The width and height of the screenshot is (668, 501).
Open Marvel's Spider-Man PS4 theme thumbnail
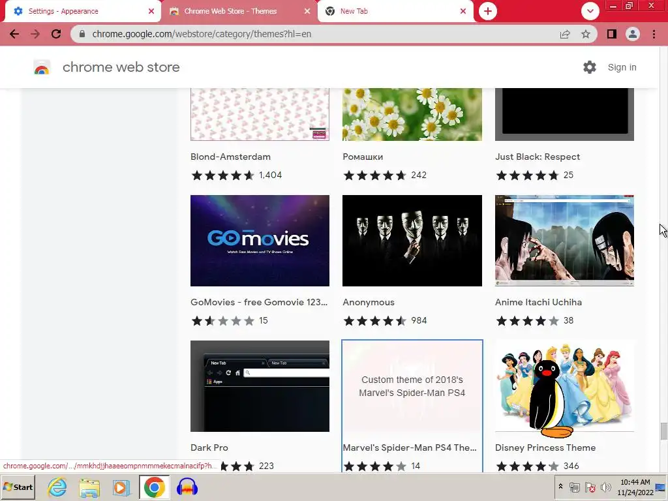click(412, 386)
